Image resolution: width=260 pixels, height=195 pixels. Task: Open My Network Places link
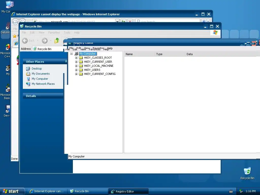tap(43, 84)
